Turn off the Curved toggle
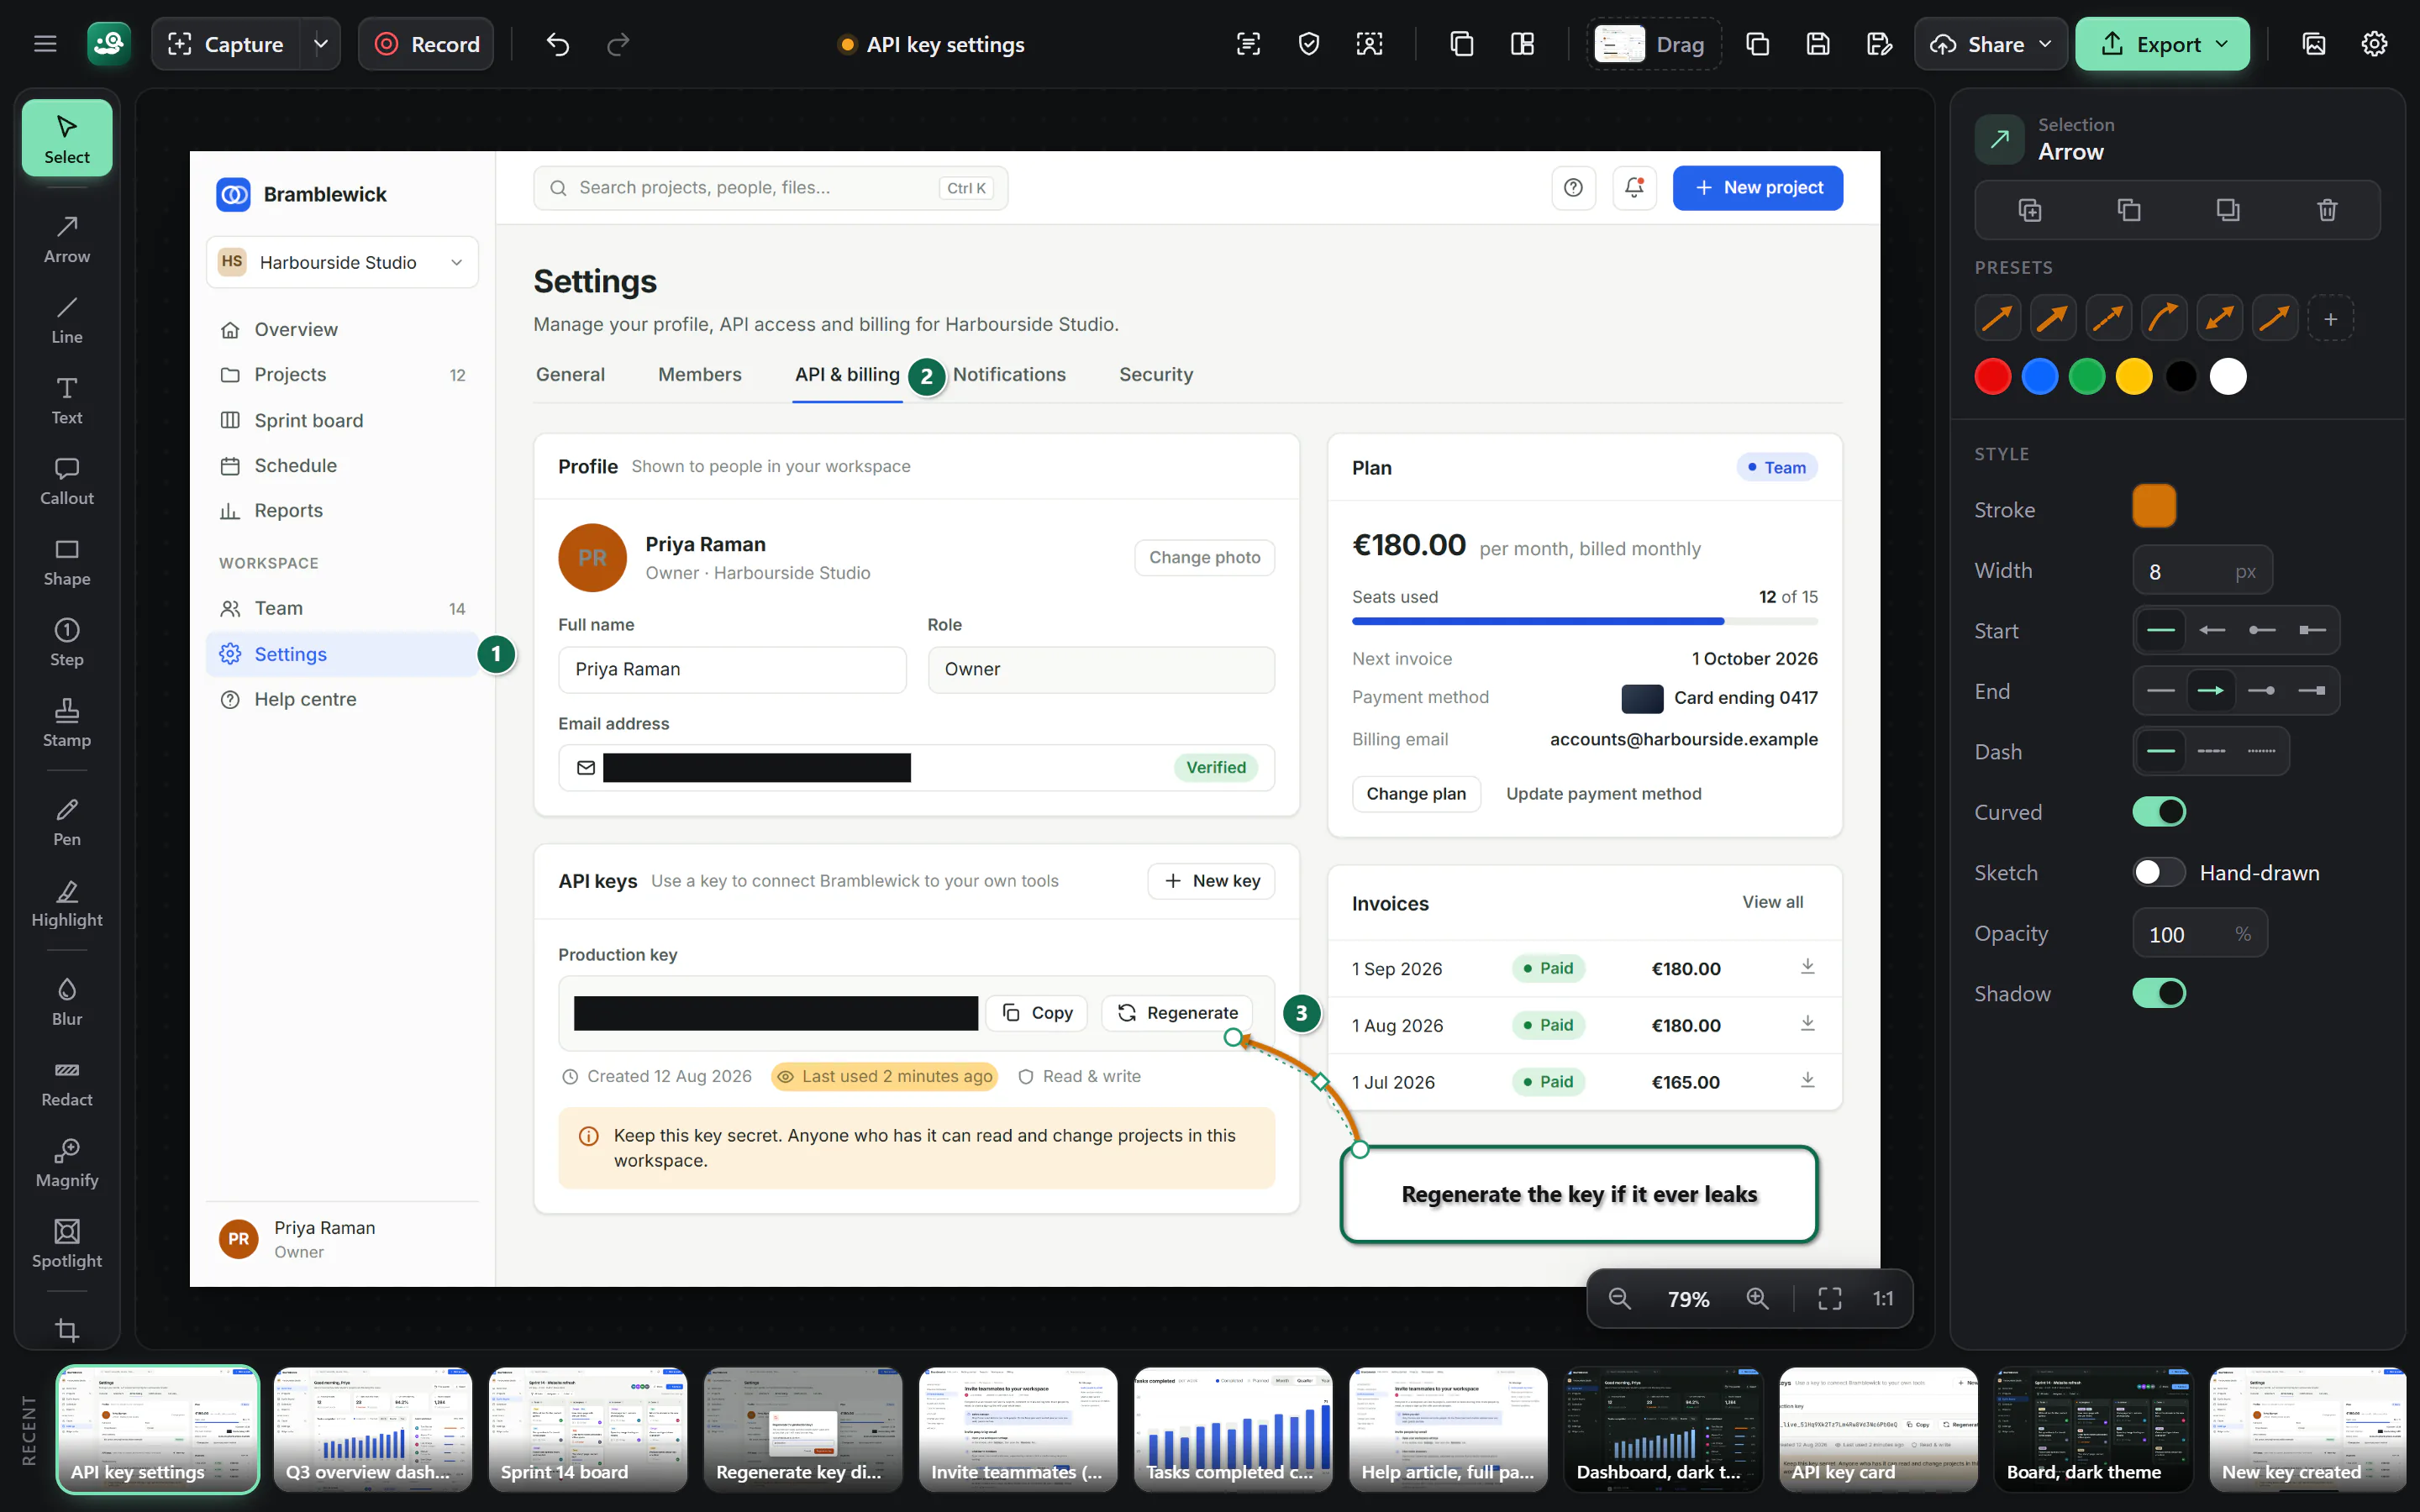The image size is (2420, 1512). pos(2159,811)
